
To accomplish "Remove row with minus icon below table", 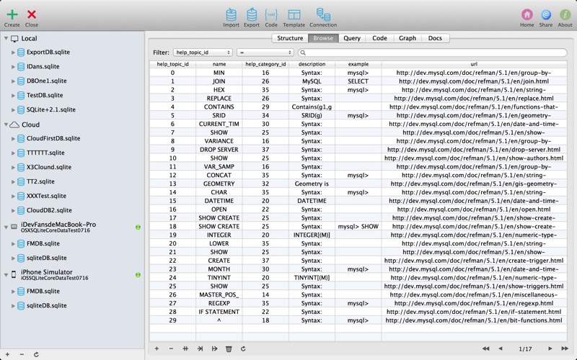I will click(x=171, y=348).
